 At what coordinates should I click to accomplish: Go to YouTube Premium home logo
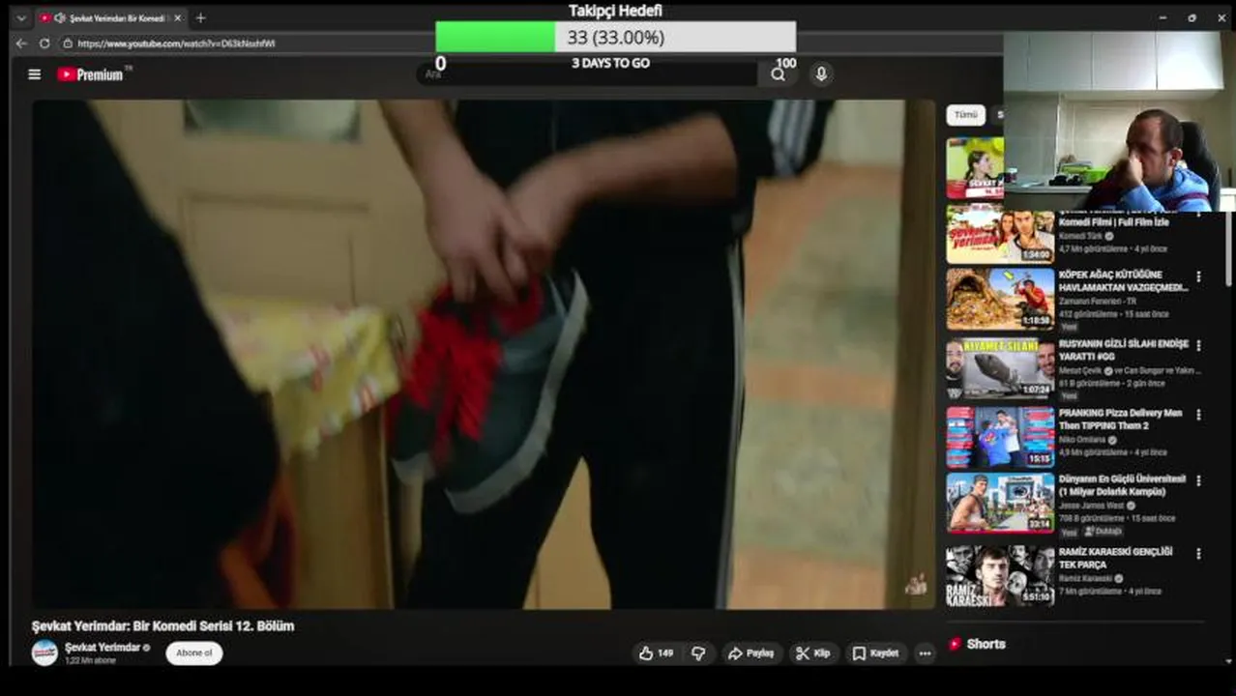[x=91, y=74]
